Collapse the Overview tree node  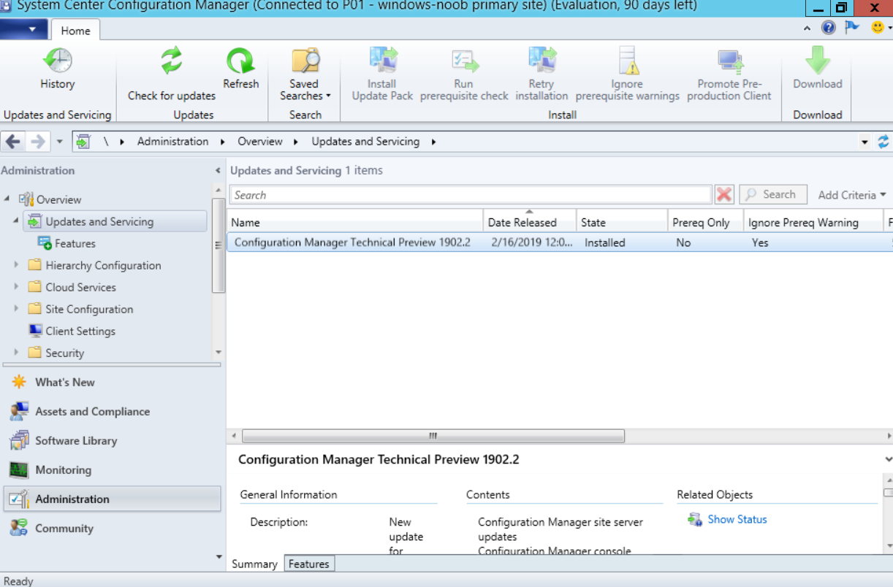(7, 199)
